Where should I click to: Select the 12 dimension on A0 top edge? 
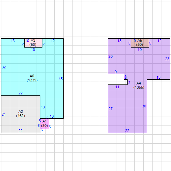tap(53, 41)
